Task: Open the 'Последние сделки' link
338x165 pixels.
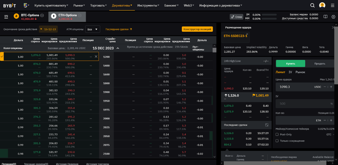Action: coord(118,29)
